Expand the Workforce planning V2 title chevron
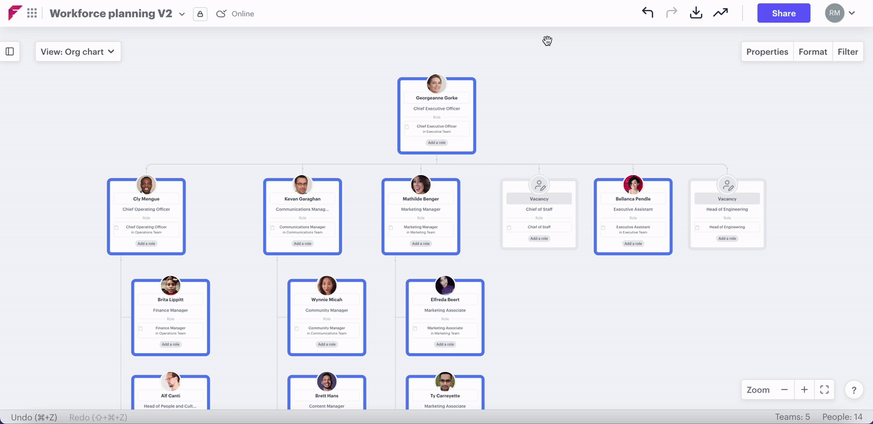 pyautogui.click(x=182, y=14)
